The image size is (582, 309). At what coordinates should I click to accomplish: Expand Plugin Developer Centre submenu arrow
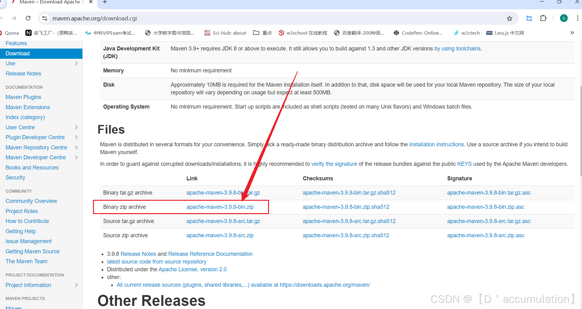76,137
